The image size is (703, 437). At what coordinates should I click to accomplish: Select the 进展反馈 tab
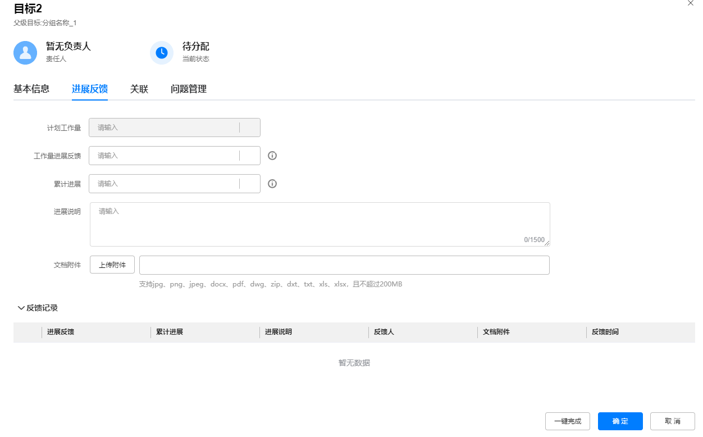pyautogui.click(x=90, y=89)
